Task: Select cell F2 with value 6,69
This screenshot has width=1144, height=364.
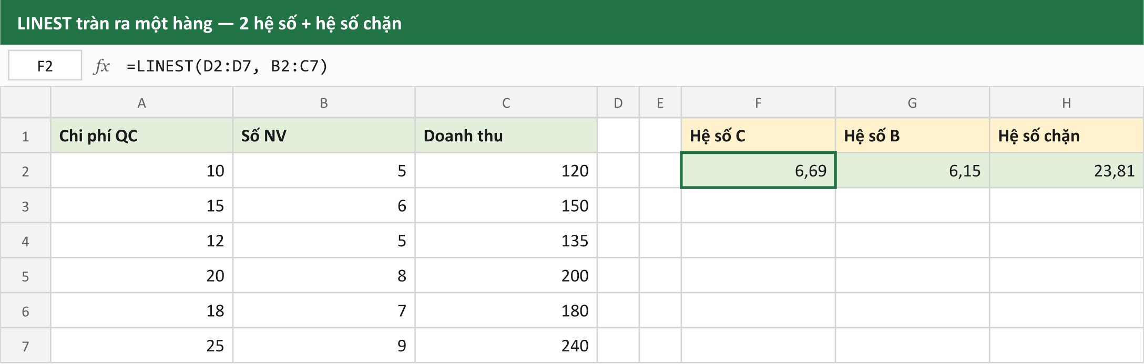Action: (758, 170)
